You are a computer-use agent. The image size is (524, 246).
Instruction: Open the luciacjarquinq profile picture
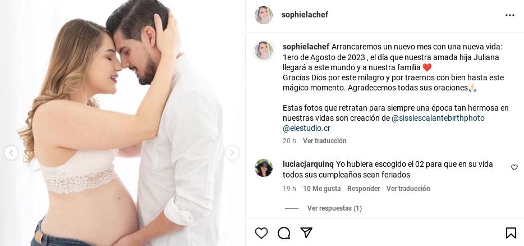(264, 168)
